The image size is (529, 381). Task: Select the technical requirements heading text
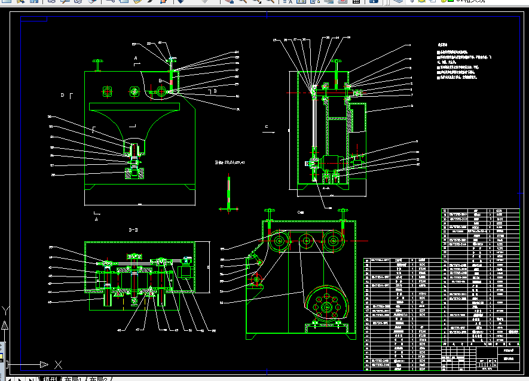[442, 45]
